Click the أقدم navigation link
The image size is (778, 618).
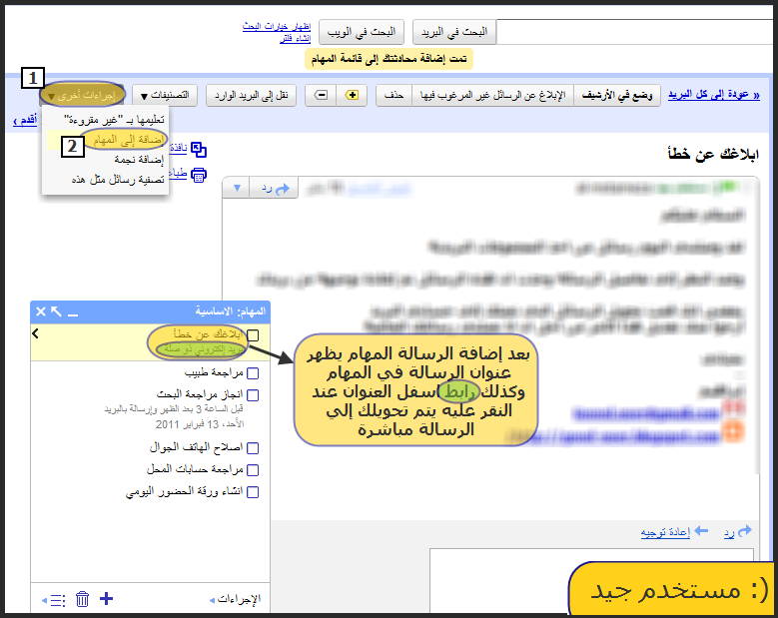[25, 121]
